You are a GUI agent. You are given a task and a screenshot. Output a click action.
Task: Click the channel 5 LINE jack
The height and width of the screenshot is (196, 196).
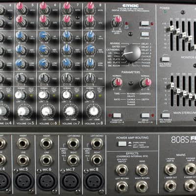23,160
